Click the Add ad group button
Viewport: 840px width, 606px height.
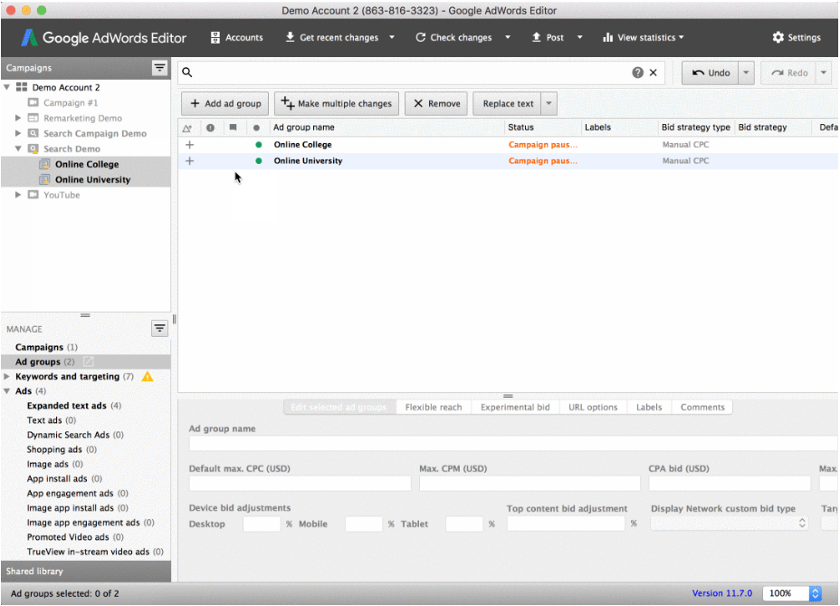pyautogui.click(x=225, y=103)
